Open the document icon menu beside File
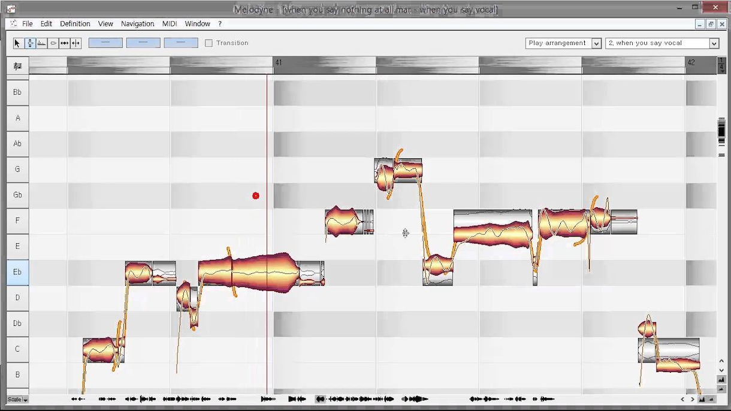731x411 pixels. coord(13,24)
